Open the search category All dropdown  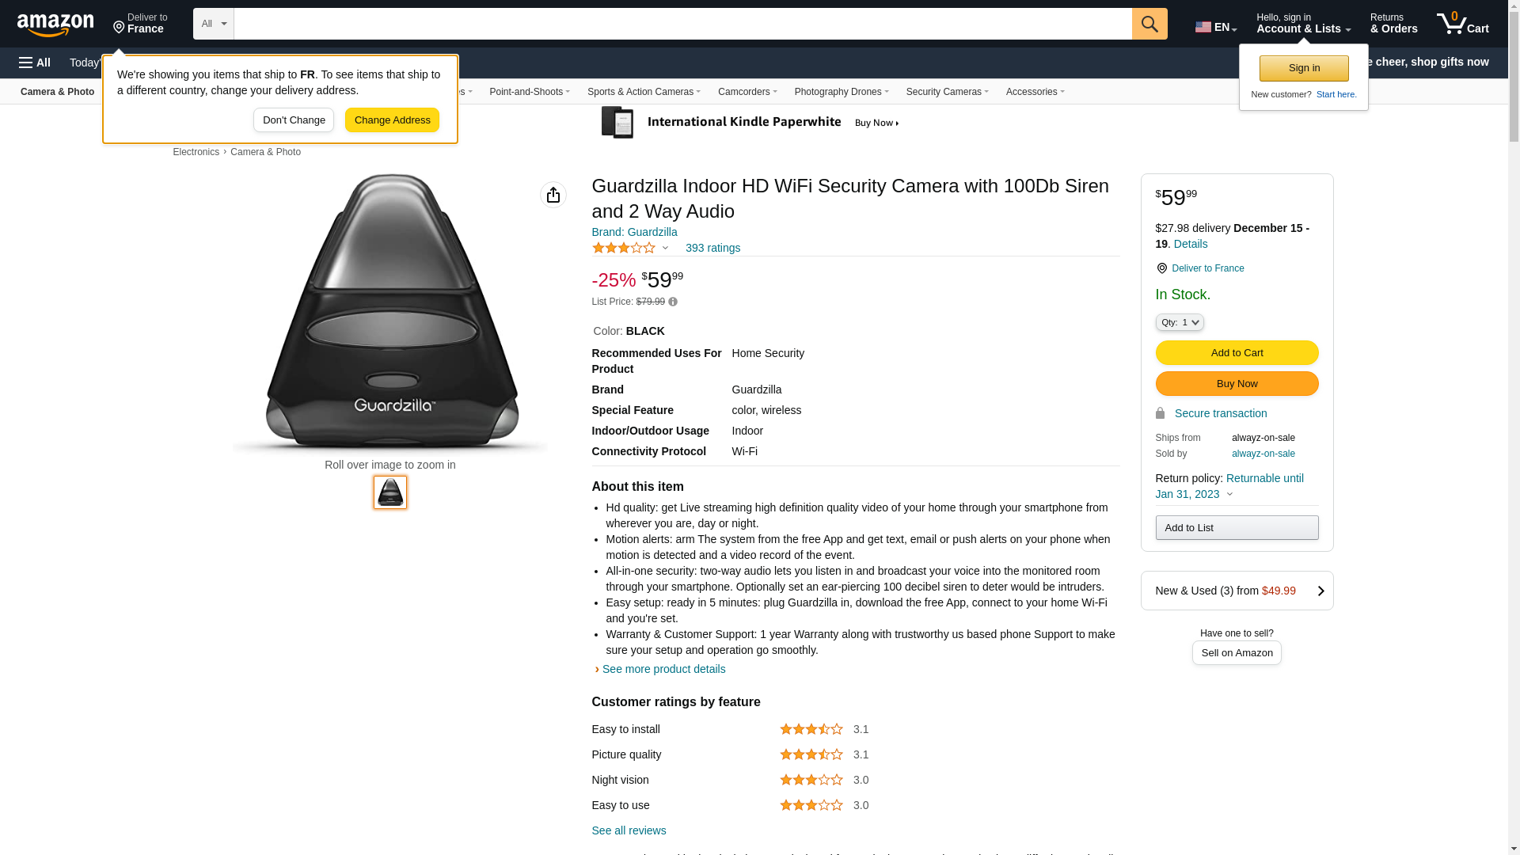pyautogui.click(x=214, y=24)
